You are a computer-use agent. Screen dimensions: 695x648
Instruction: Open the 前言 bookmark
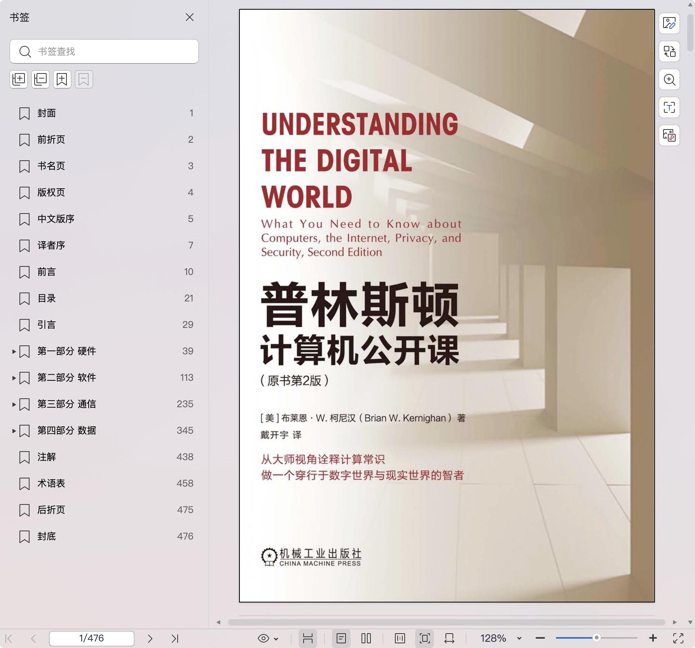point(104,272)
